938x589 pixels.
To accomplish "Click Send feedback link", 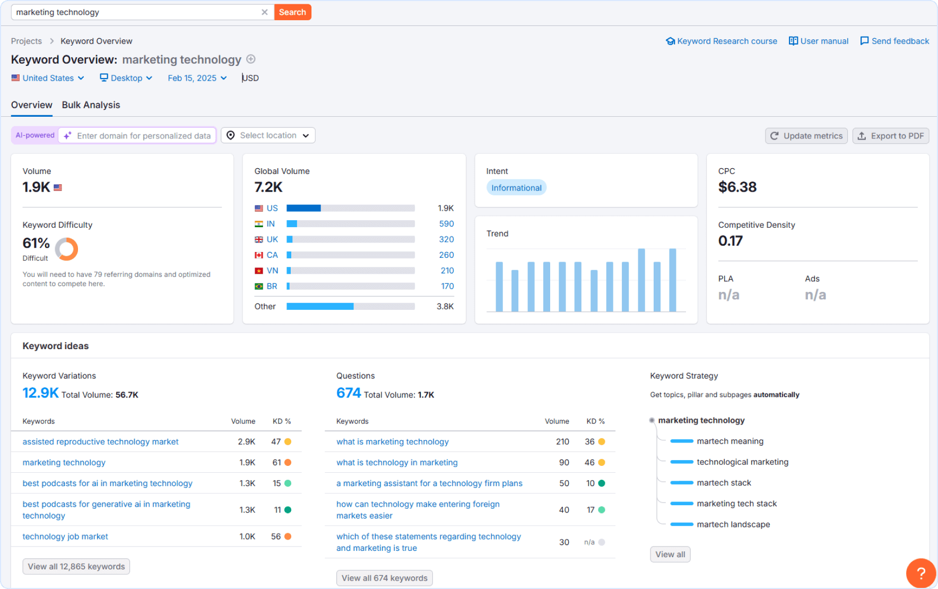I will 894,41.
